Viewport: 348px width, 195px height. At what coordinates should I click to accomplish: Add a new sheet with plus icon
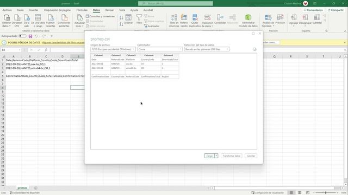point(36,188)
